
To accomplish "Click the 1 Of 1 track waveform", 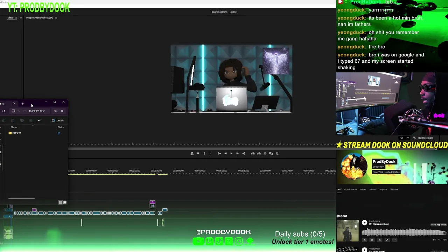I will [x=404, y=232].
